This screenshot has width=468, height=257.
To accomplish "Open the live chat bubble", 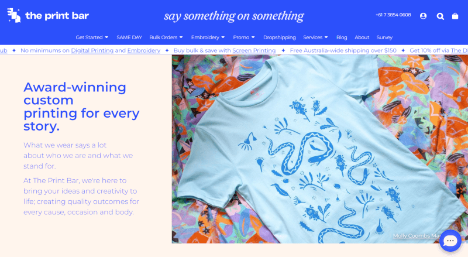I will [x=450, y=241].
